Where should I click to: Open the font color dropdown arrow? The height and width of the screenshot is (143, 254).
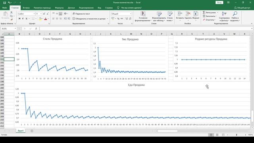pyautogui.click(x=48, y=19)
